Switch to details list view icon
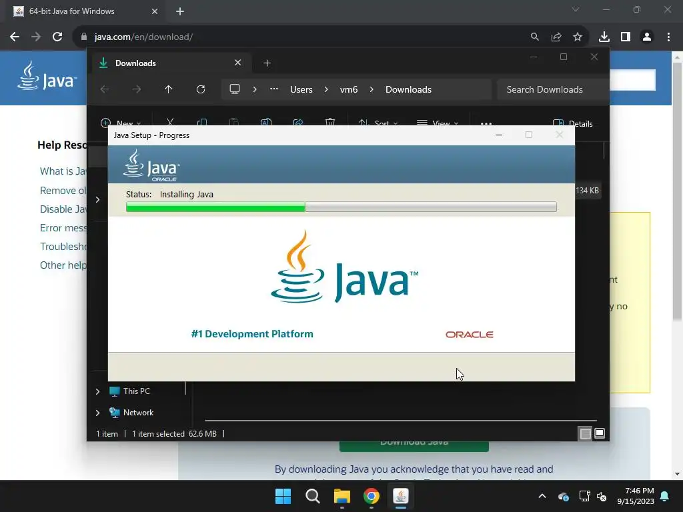Viewport: 683px width, 512px height. click(585, 433)
